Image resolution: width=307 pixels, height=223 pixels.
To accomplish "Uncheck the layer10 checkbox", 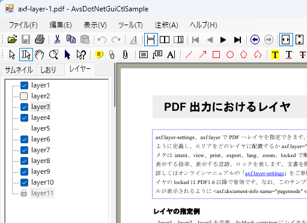I will (24, 182).
